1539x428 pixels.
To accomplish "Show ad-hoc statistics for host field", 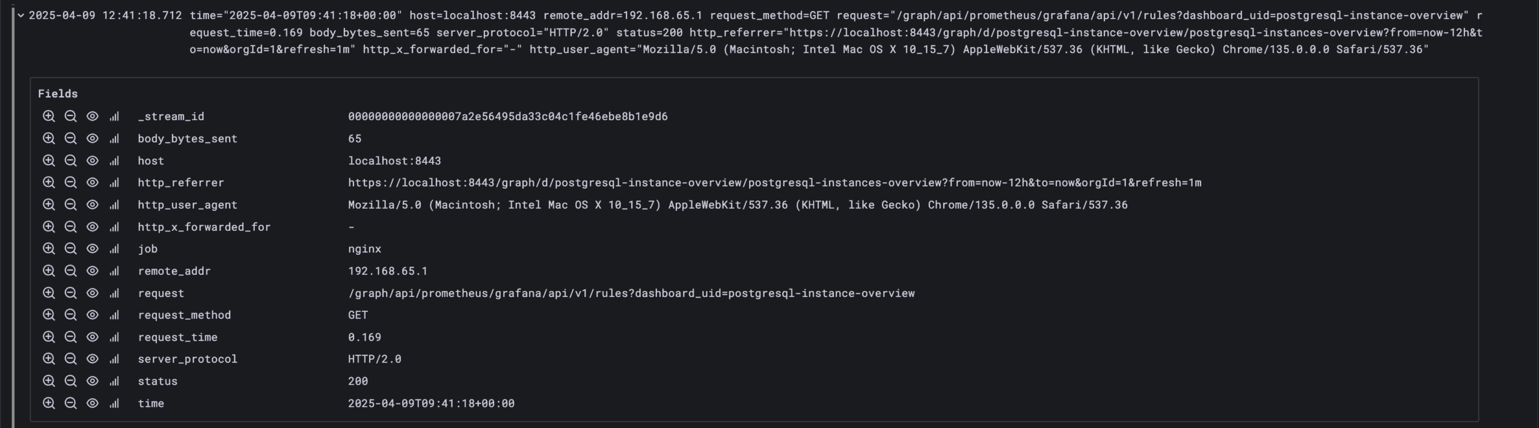I will [114, 161].
